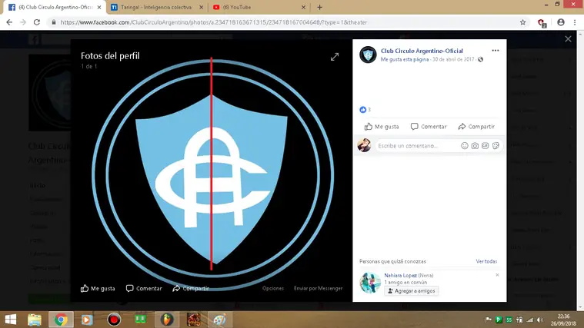Click the 'Me gusta esta página' link
This screenshot has width=584, height=328.
pos(405,59)
